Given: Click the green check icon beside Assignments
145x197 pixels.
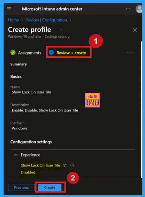Looking at the screenshot, I should pyautogui.click(x=13, y=52).
